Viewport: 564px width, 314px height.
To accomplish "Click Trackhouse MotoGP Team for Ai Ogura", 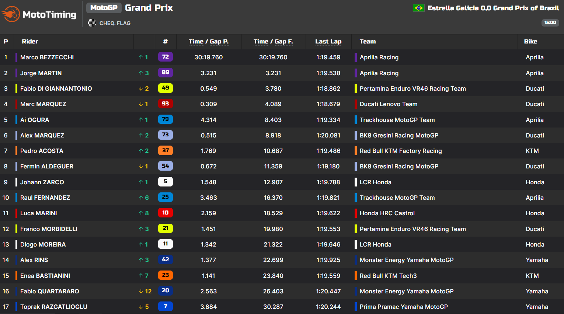I will pyautogui.click(x=397, y=120).
